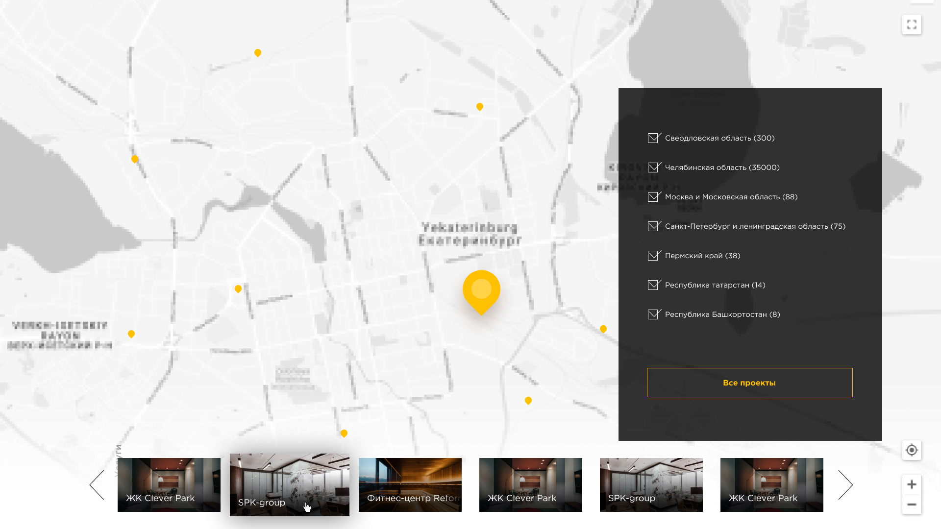Go to previous projects with left arrow
This screenshot has height=529, width=941.
tap(97, 485)
